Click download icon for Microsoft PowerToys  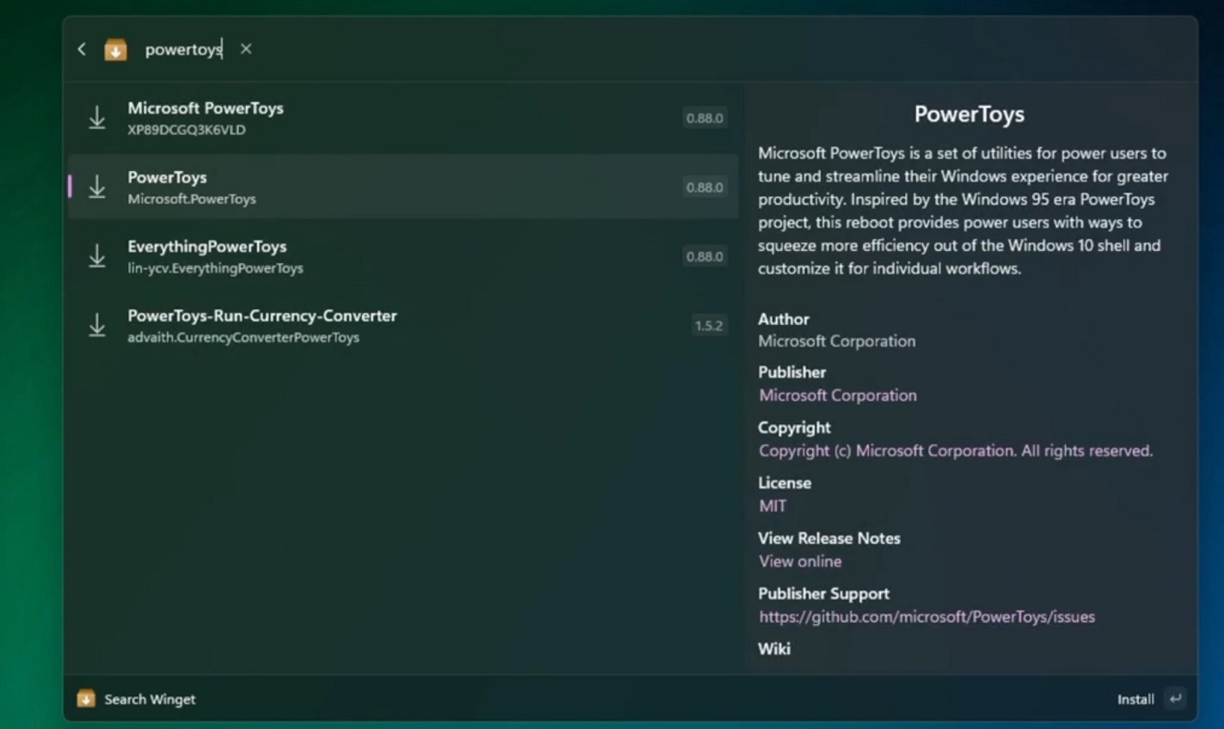coord(97,118)
